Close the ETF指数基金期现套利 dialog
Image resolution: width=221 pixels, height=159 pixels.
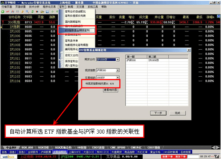pyautogui.click(x=189, y=50)
